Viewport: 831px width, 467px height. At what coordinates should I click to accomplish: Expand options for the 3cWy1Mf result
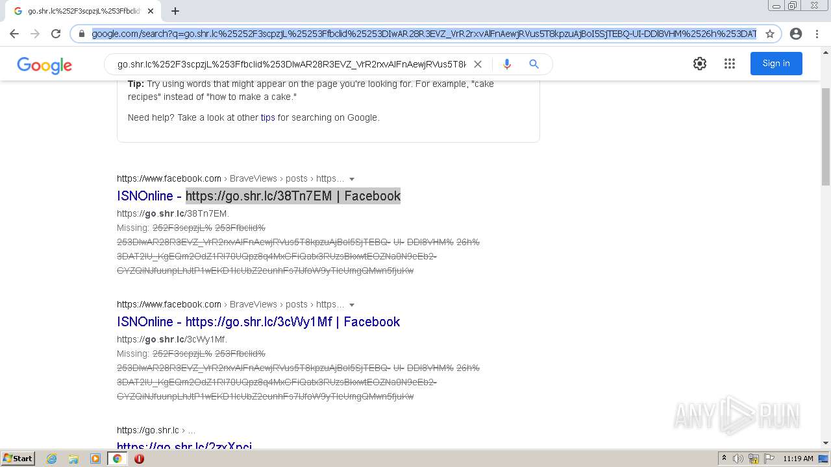352,305
